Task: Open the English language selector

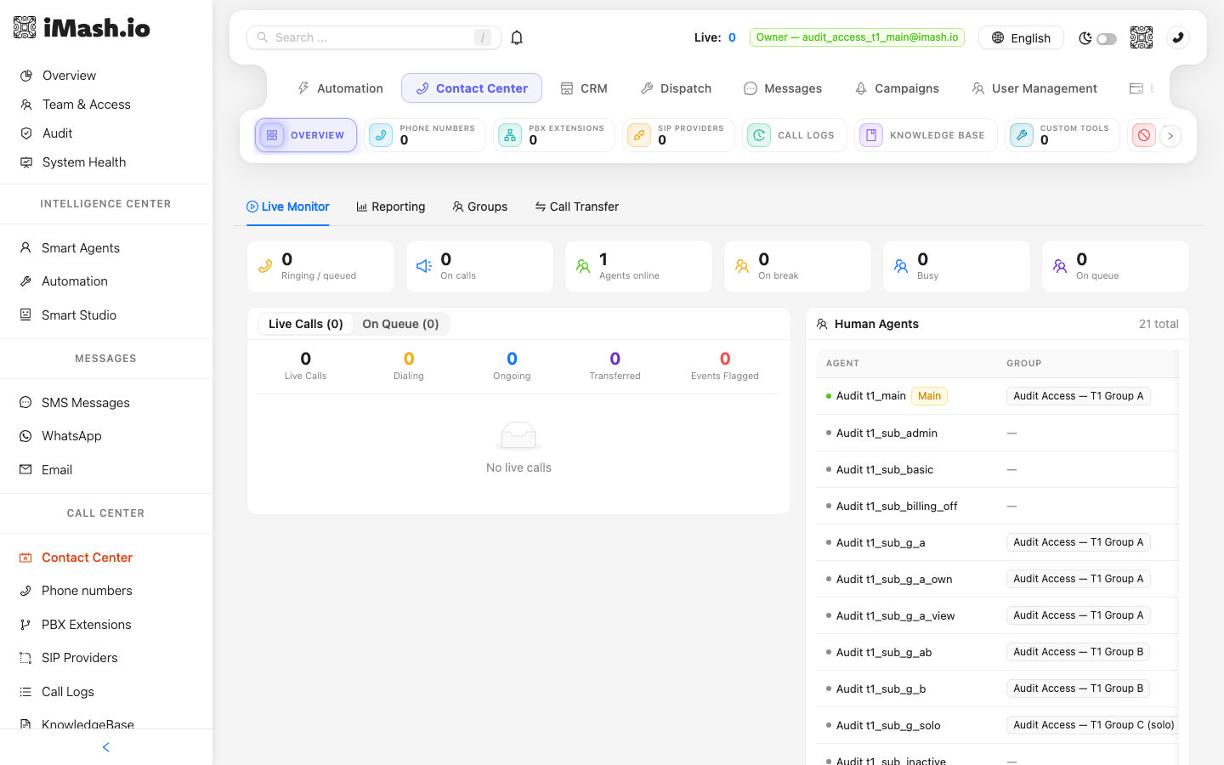Action: 1021,37
